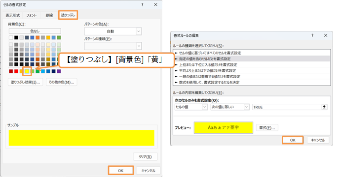This screenshot has height=178, width=340.
Task: Pick the orange swatch in theme colors row
Action: tap(38, 37)
